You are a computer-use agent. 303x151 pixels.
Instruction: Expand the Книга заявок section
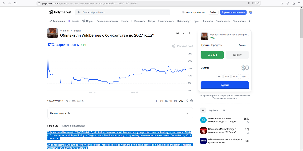coord(120,113)
